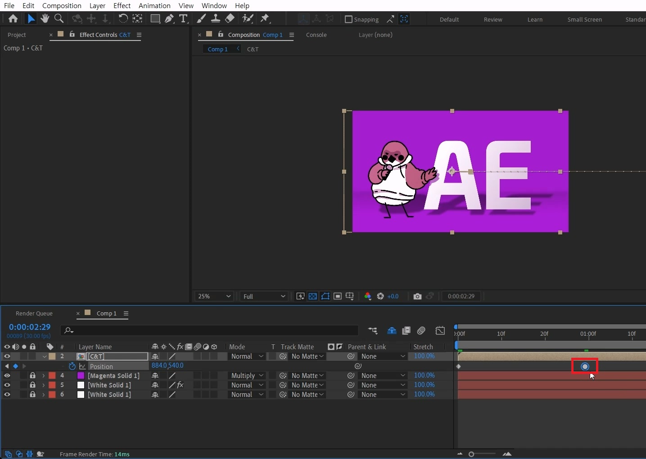Toggle the Position stopwatch
The width and height of the screenshot is (646, 459).
coord(72,366)
